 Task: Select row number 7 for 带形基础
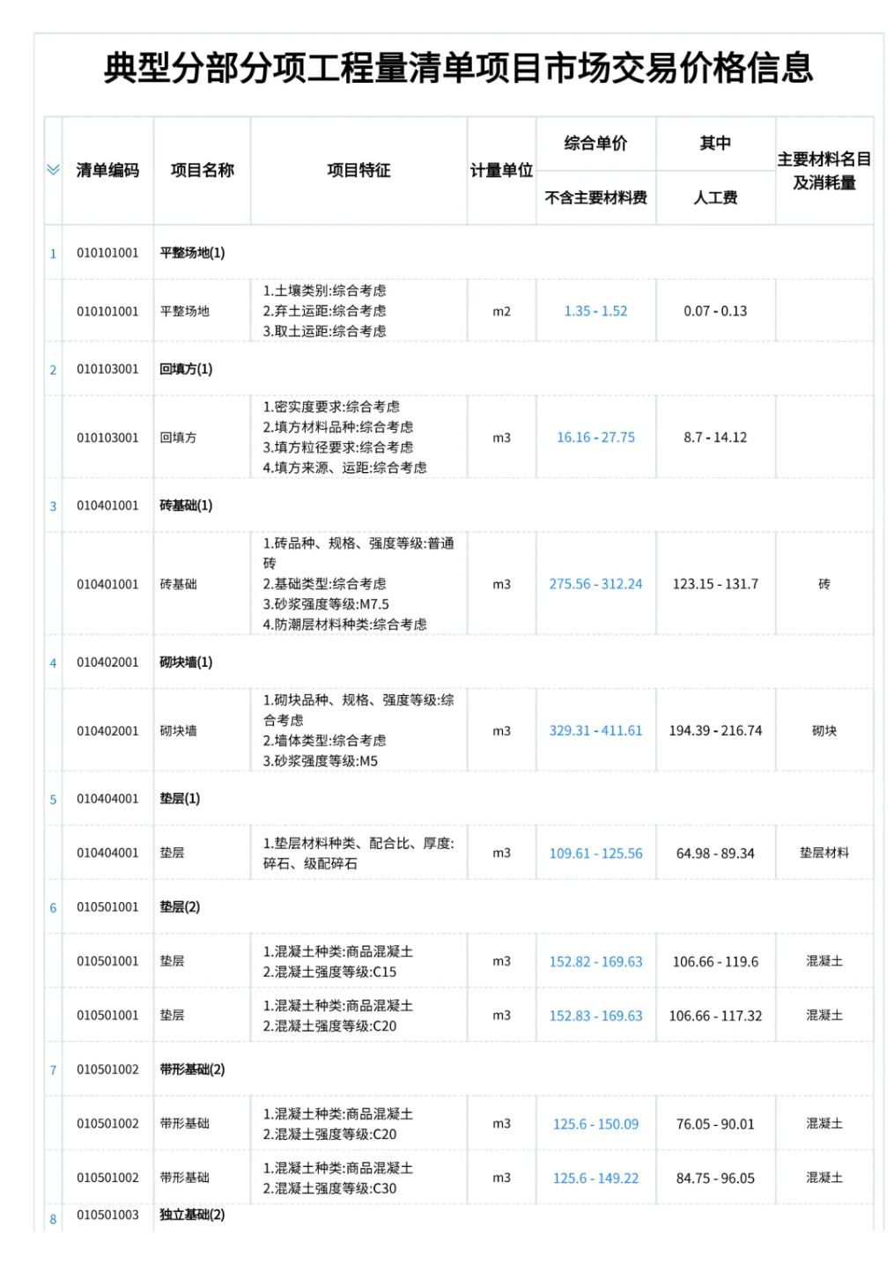point(53,1070)
